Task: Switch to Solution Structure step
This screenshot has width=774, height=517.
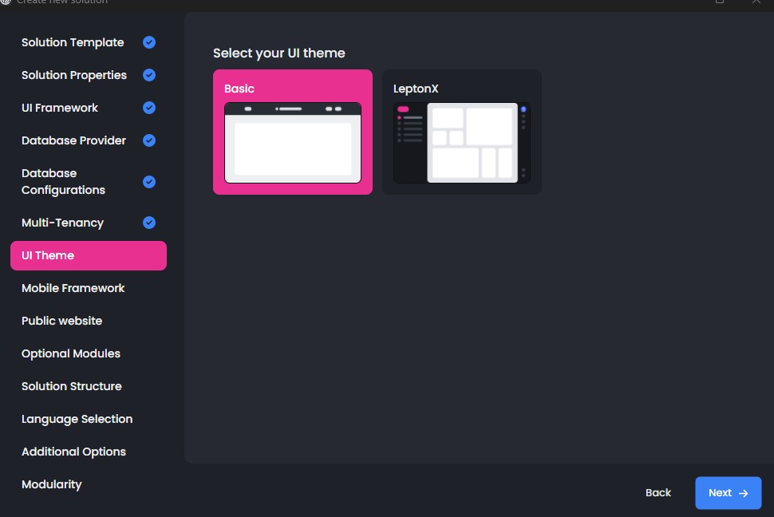Action: pyautogui.click(x=72, y=386)
